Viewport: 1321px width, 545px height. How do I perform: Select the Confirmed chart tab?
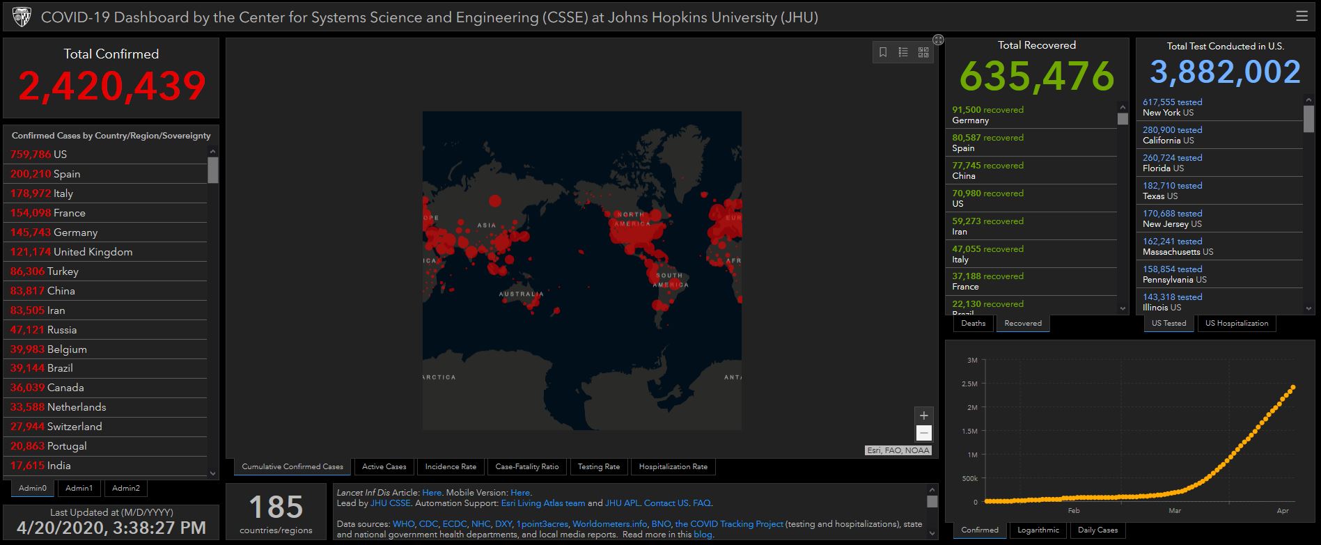coord(980,530)
